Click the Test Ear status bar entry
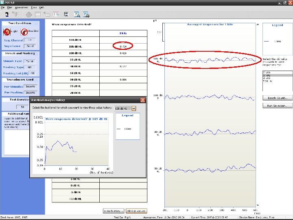 [x=122, y=218]
